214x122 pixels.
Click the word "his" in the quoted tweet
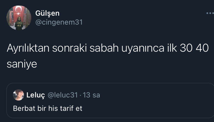click(53, 108)
